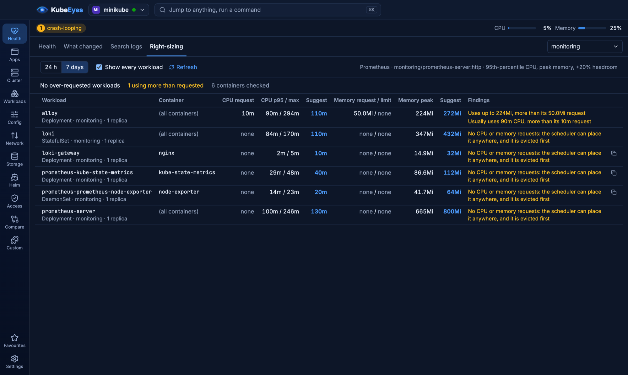Click the alloy workload name
Image resolution: width=628 pixels, height=375 pixels.
coord(50,113)
